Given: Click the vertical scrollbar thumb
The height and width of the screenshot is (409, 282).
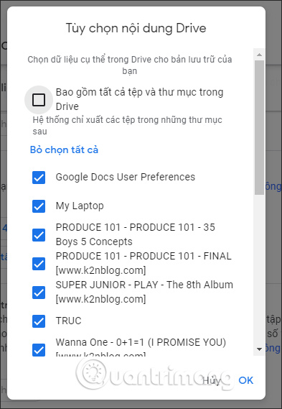Looking at the screenshot, I should pos(259,127).
